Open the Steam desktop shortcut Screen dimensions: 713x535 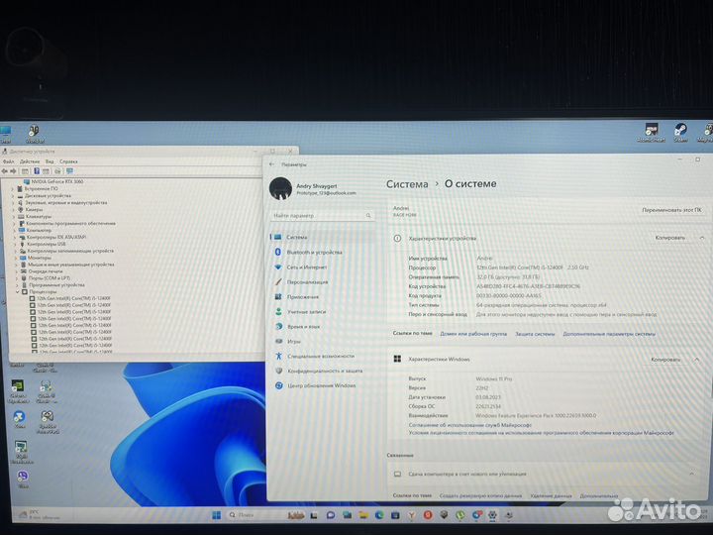coord(680,134)
